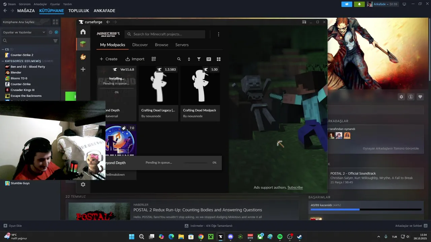Open Arkadaşlar ve Sohbet friends chat
The image size is (431, 242).
coord(411,226)
